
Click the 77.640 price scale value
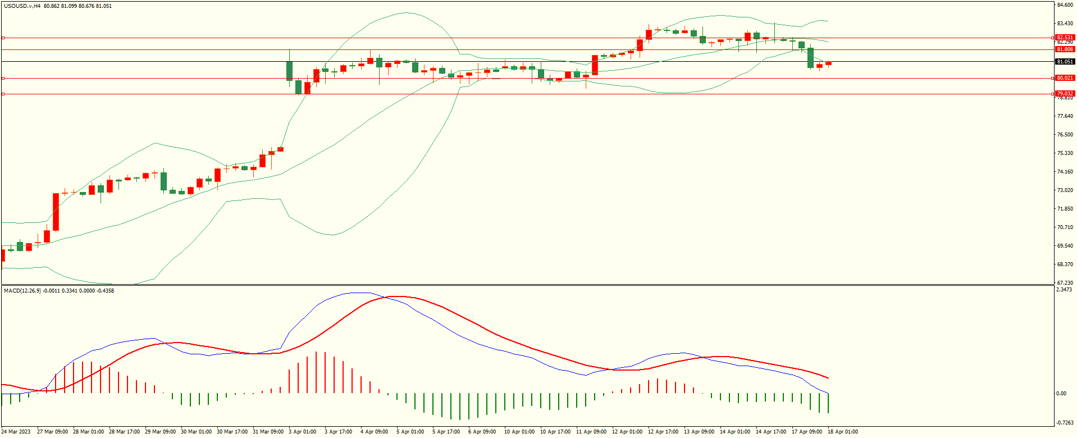[1065, 116]
